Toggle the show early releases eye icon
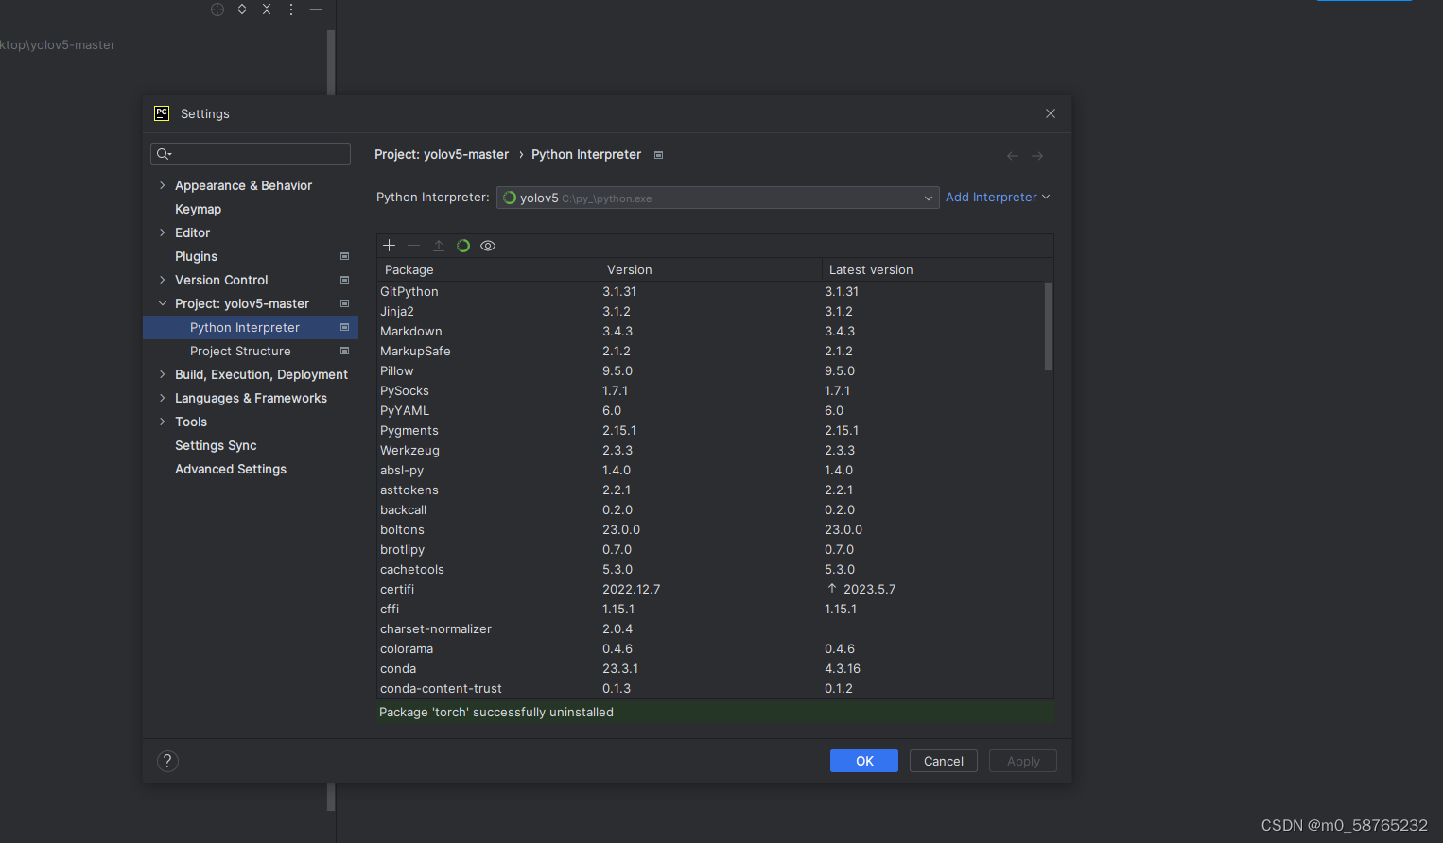The height and width of the screenshot is (843, 1443). [x=488, y=245]
